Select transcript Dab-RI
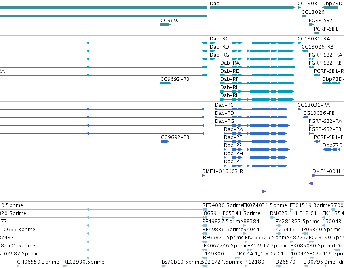The width and height of the screenshot is (344, 268). (x=257, y=99)
